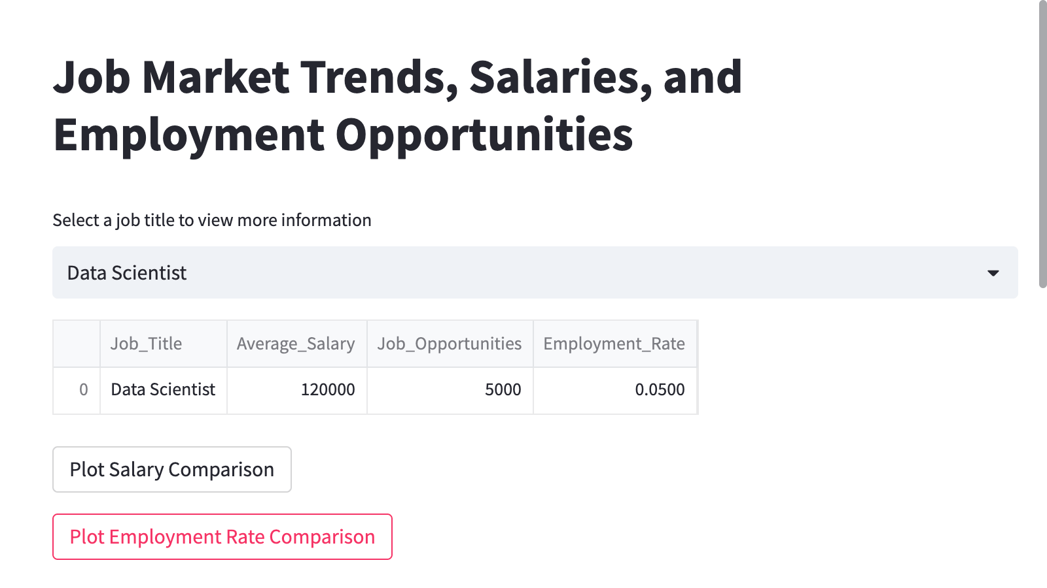Click the blank index column header
Viewport: 1047px width, 588px height.
click(77, 344)
